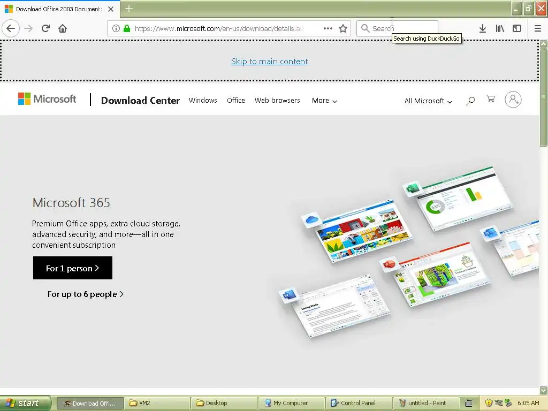This screenshot has height=411, width=548.
Task: Go back with the browser back arrow
Action: point(11,28)
